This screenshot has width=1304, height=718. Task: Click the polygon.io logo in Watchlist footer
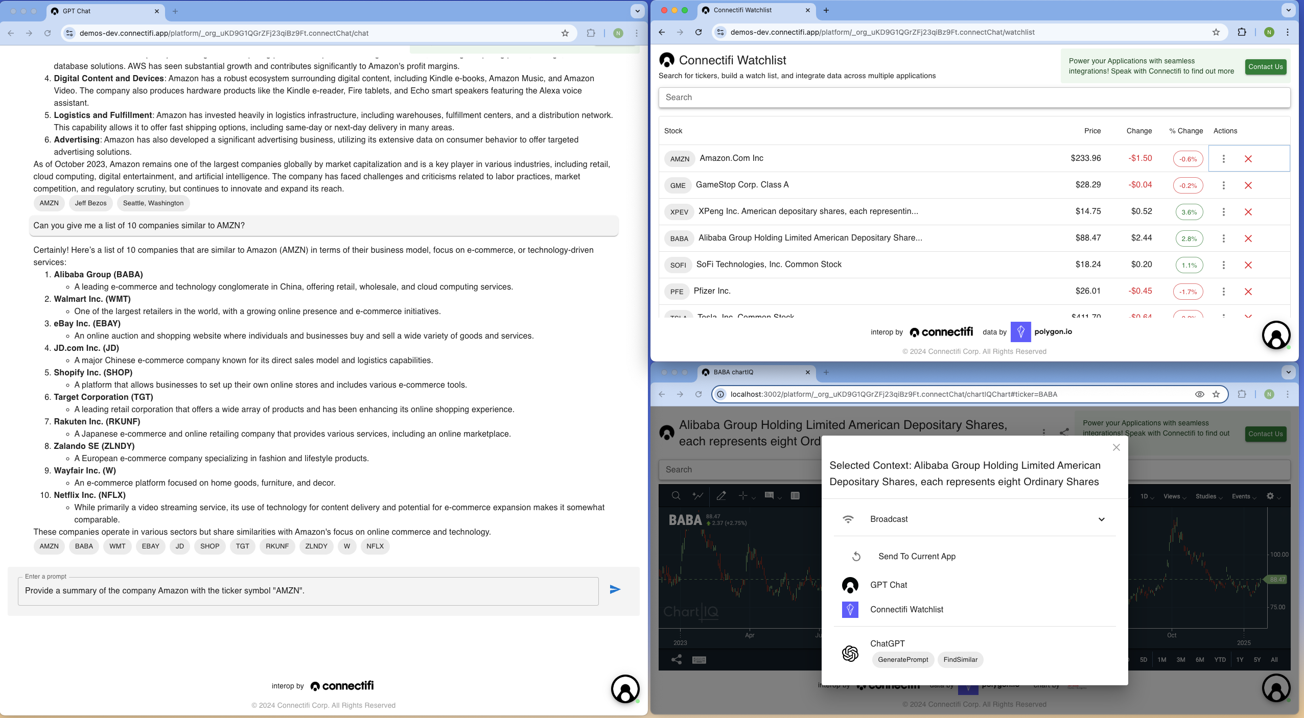(1041, 331)
